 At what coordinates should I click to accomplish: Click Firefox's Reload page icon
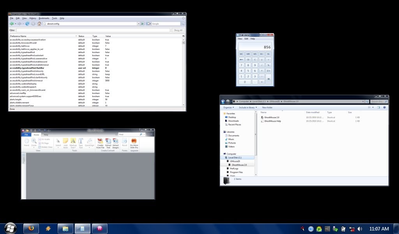coord(27,24)
